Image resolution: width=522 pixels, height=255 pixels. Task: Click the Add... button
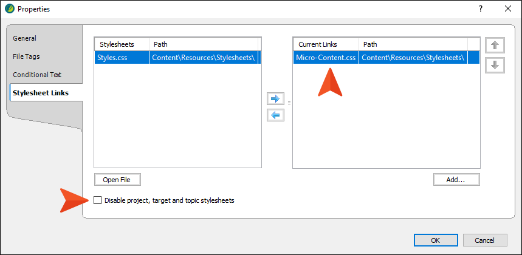456,180
